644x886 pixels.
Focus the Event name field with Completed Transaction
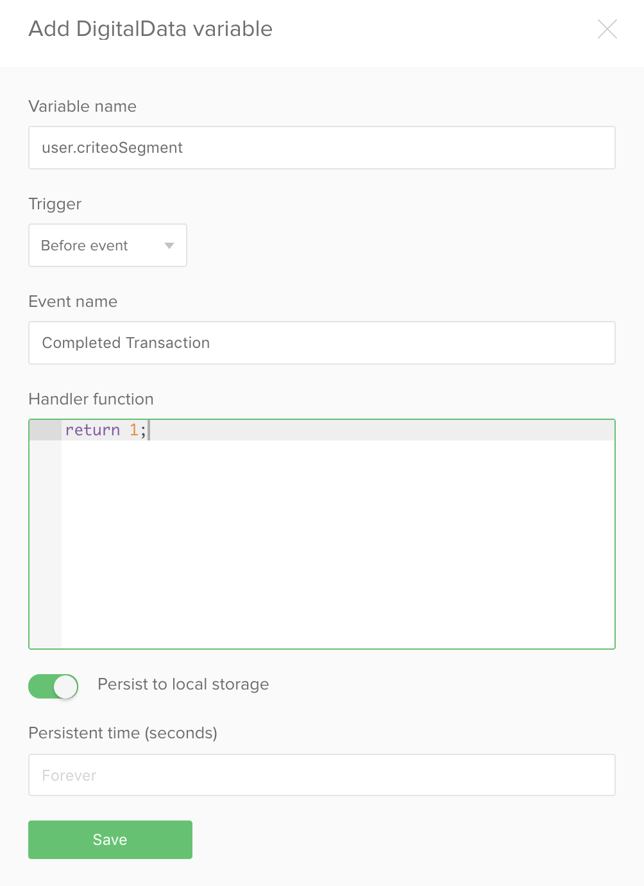[322, 343]
